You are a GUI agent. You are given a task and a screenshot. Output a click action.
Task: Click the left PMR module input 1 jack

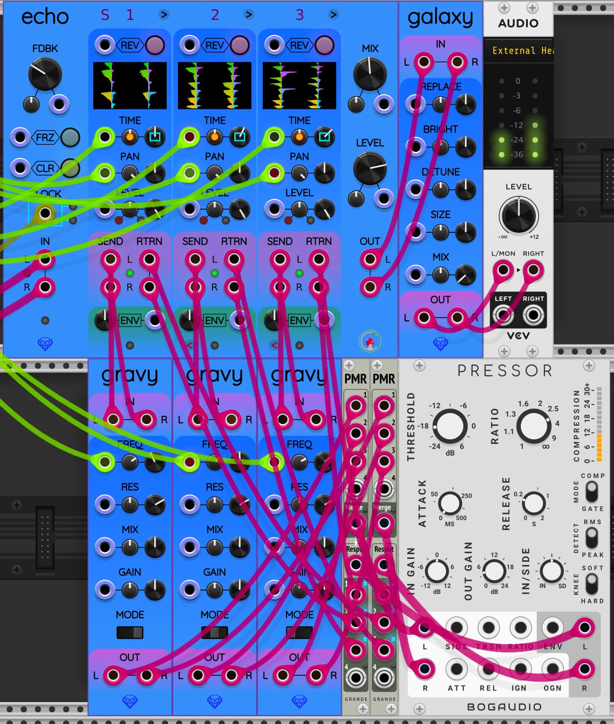356,406
